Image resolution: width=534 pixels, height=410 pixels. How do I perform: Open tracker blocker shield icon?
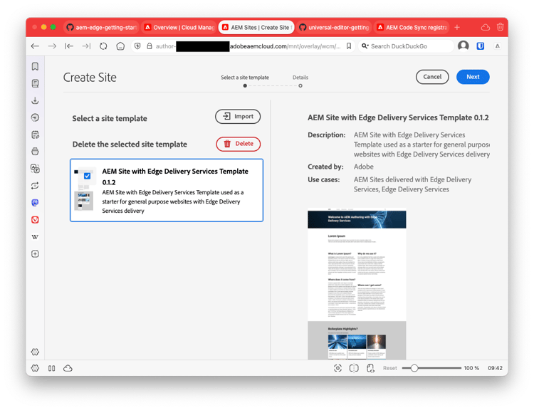(x=137, y=46)
